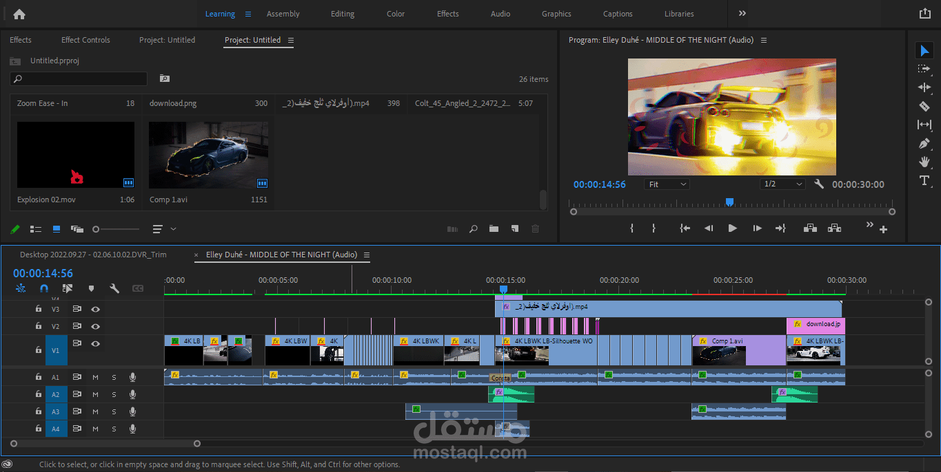Select the Hand tool
This screenshot has width=941, height=472.
924,162
